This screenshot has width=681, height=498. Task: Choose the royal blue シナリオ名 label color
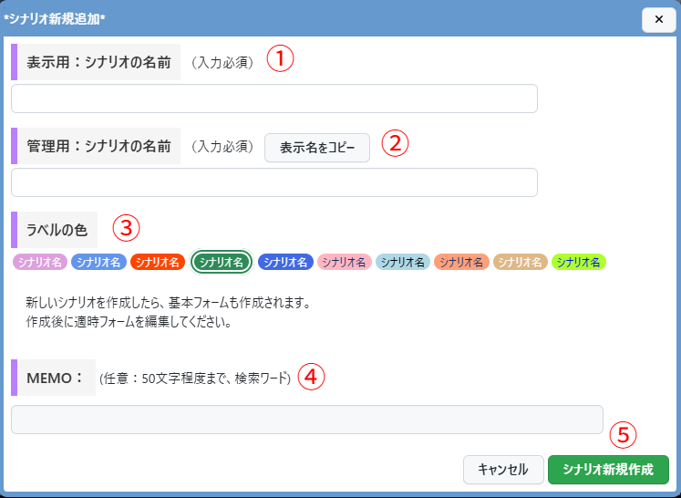click(x=286, y=262)
